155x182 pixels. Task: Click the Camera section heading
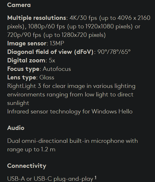click(19, 5)
